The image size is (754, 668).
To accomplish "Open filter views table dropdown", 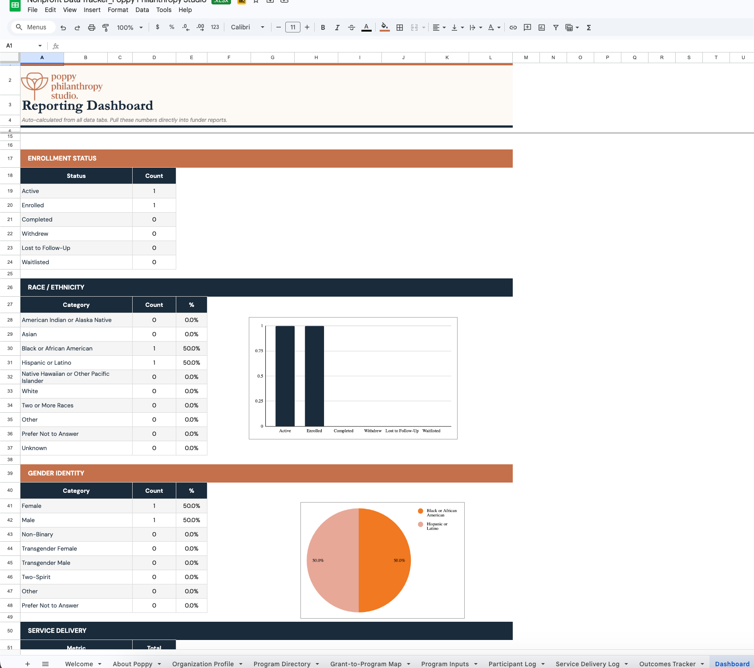I will (x=572, y=28).
